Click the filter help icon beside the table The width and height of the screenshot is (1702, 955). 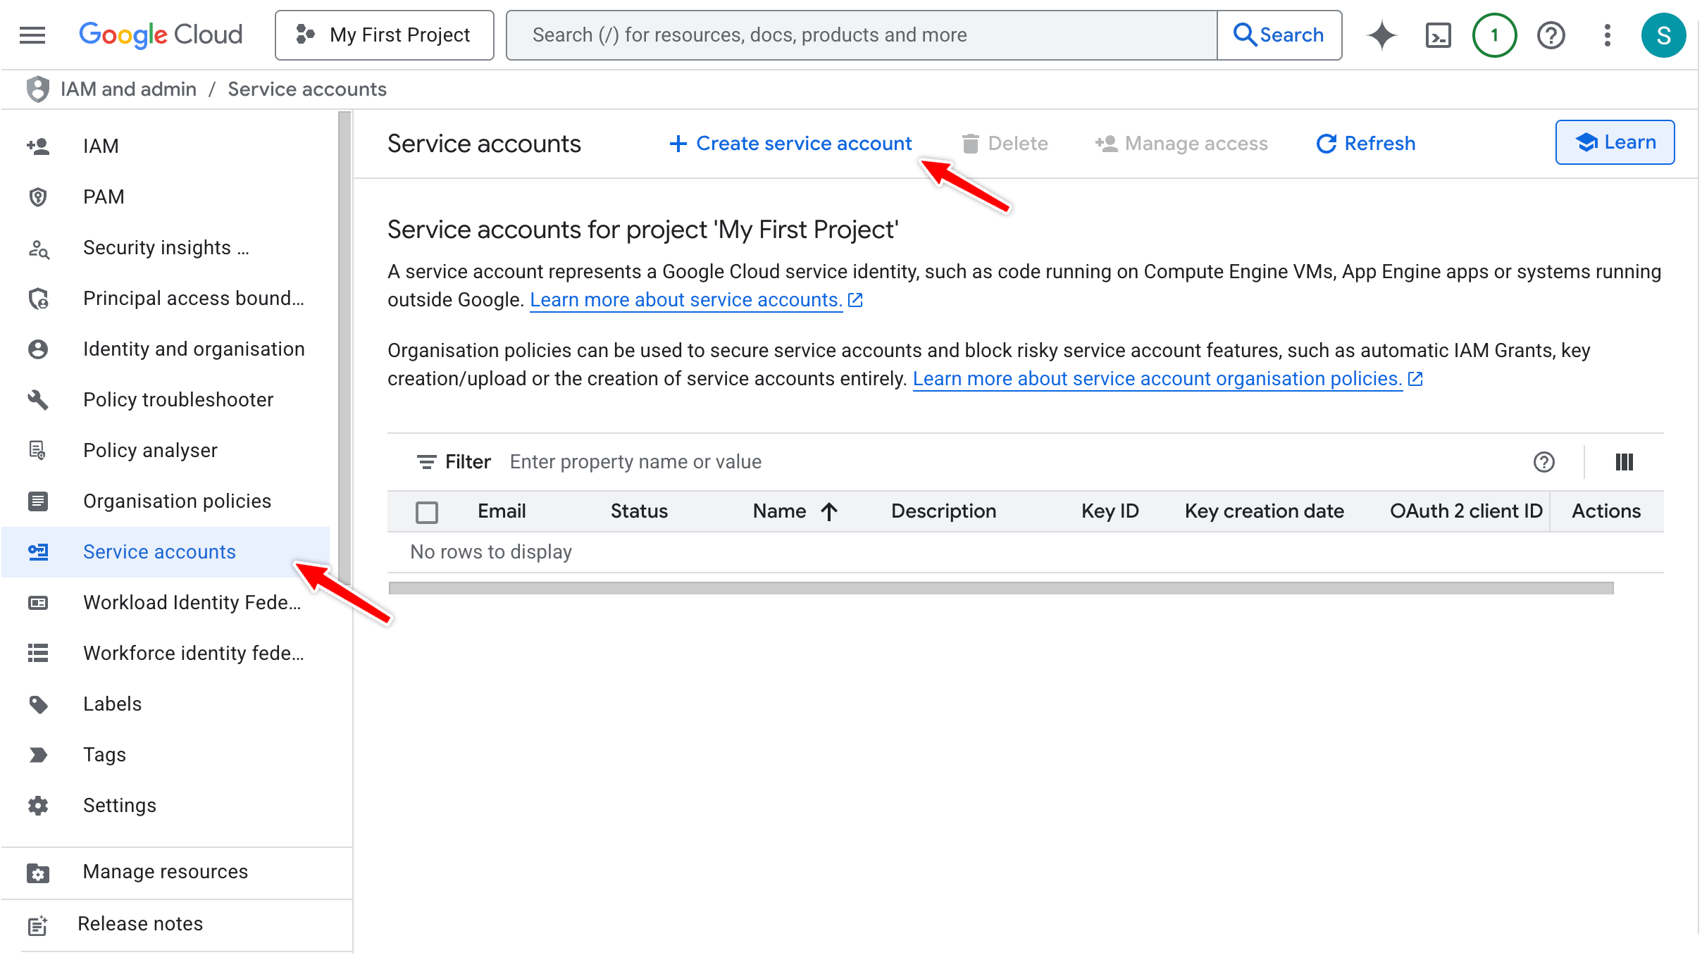pos(1543,462)
